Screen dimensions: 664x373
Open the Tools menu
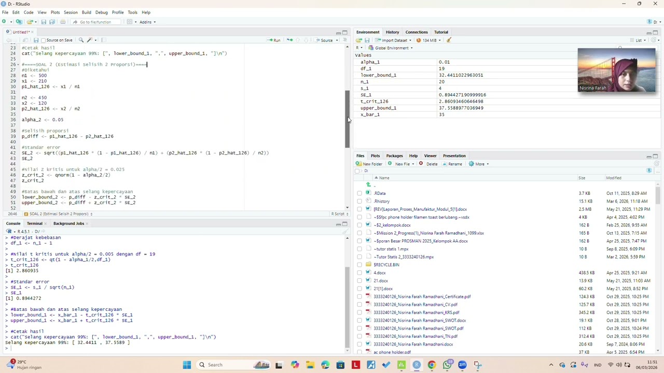132,12
